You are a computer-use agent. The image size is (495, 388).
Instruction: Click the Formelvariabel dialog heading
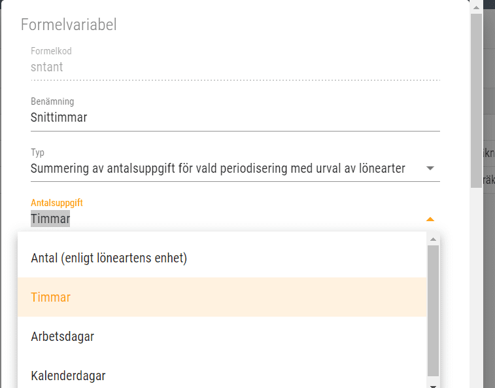coord(69,25)
